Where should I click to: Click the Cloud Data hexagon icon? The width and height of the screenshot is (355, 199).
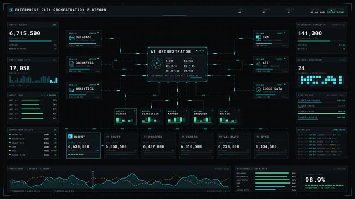point(258,90)
